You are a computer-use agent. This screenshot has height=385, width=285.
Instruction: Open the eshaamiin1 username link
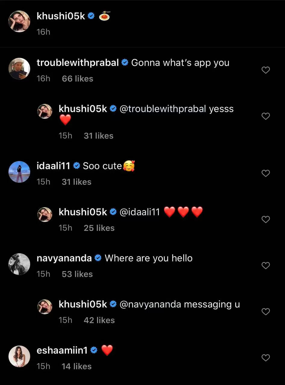coord(62,350)
